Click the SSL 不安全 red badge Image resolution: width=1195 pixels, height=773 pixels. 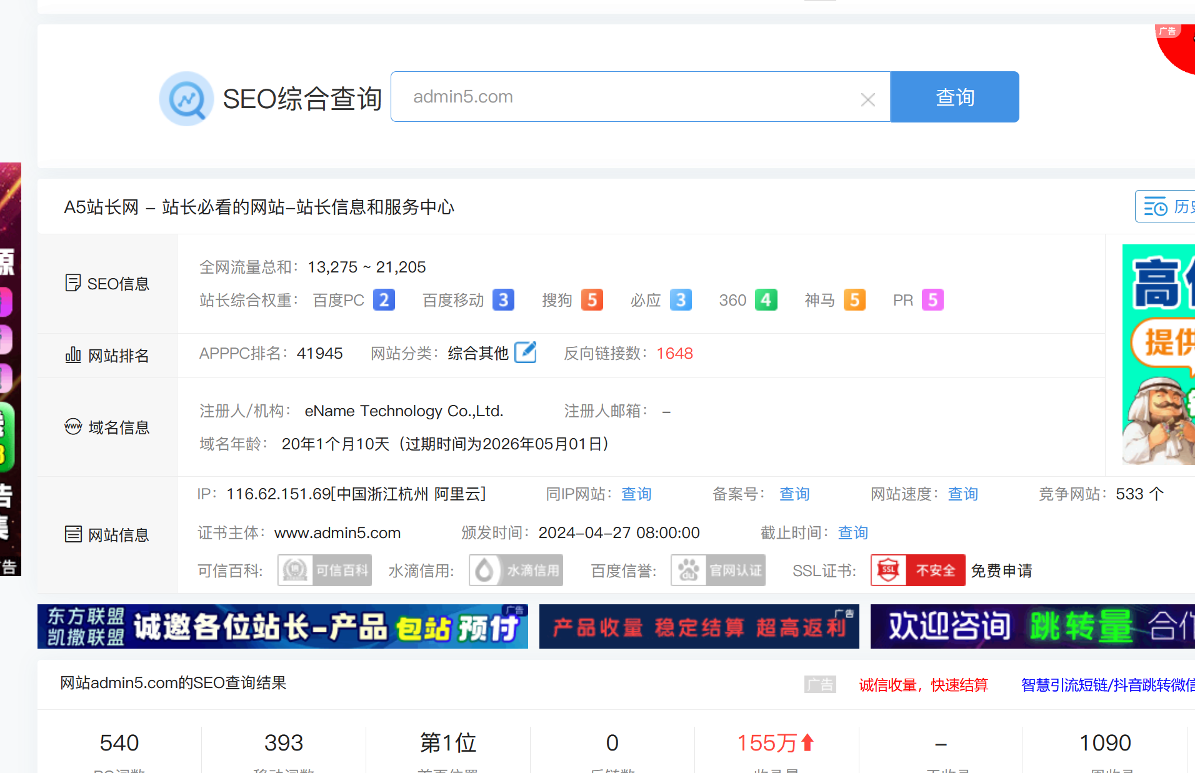[x=917, y=570]
